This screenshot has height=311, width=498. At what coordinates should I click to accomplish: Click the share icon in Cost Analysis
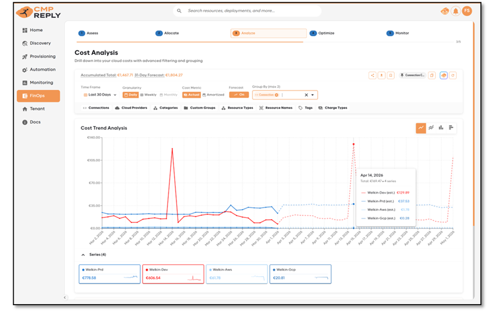(373, 75)
